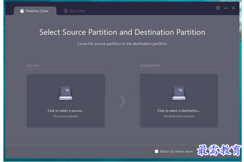Click to select a destination partition
The height and width of the screenshot is (162, 244).
click(179, 101)
